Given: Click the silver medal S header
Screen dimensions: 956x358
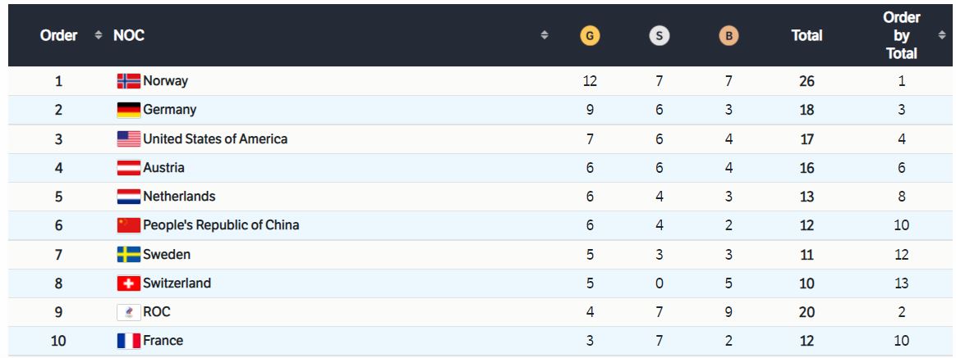Looking at the screenshot, I should pyautogui.click(x=659, y=36).
